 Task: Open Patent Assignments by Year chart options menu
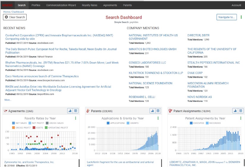click(x=241, y=118)
